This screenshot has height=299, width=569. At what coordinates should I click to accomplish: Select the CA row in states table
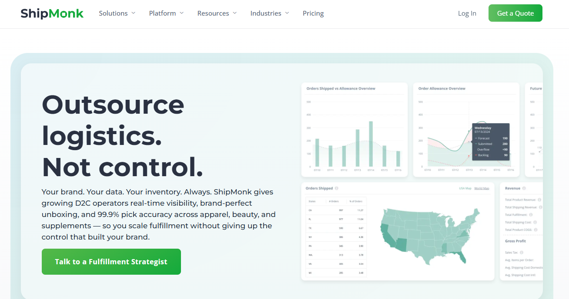336,210
